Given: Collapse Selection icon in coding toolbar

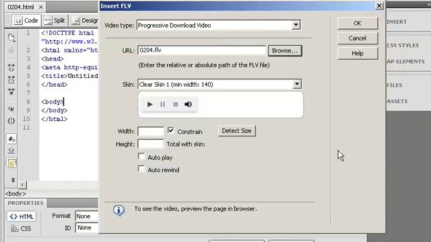Looking at the screenshot, I should point(11,80).
